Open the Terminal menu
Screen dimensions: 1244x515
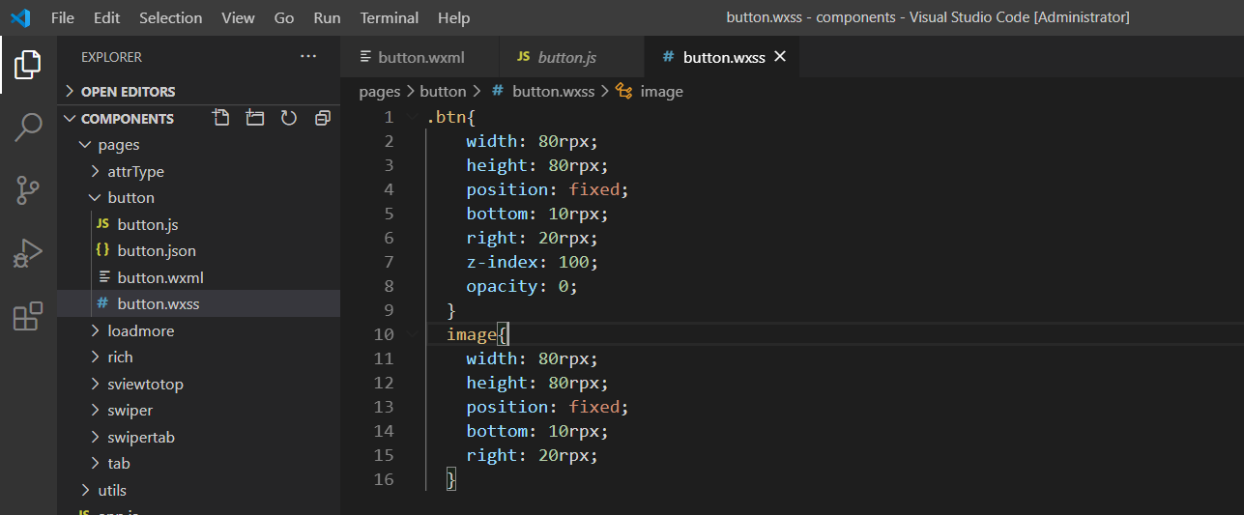coord(390,17)
